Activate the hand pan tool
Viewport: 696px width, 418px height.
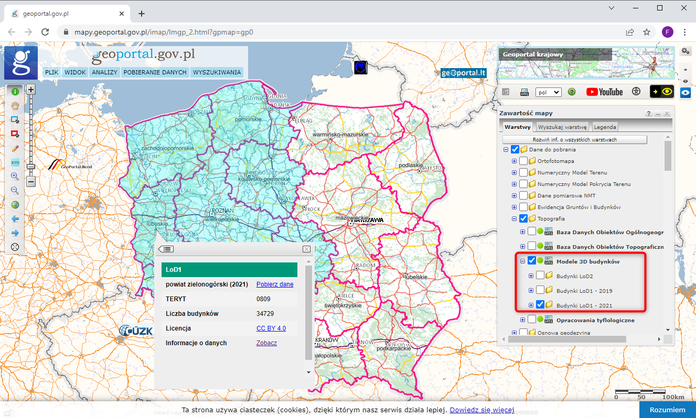tap(15, 105)
